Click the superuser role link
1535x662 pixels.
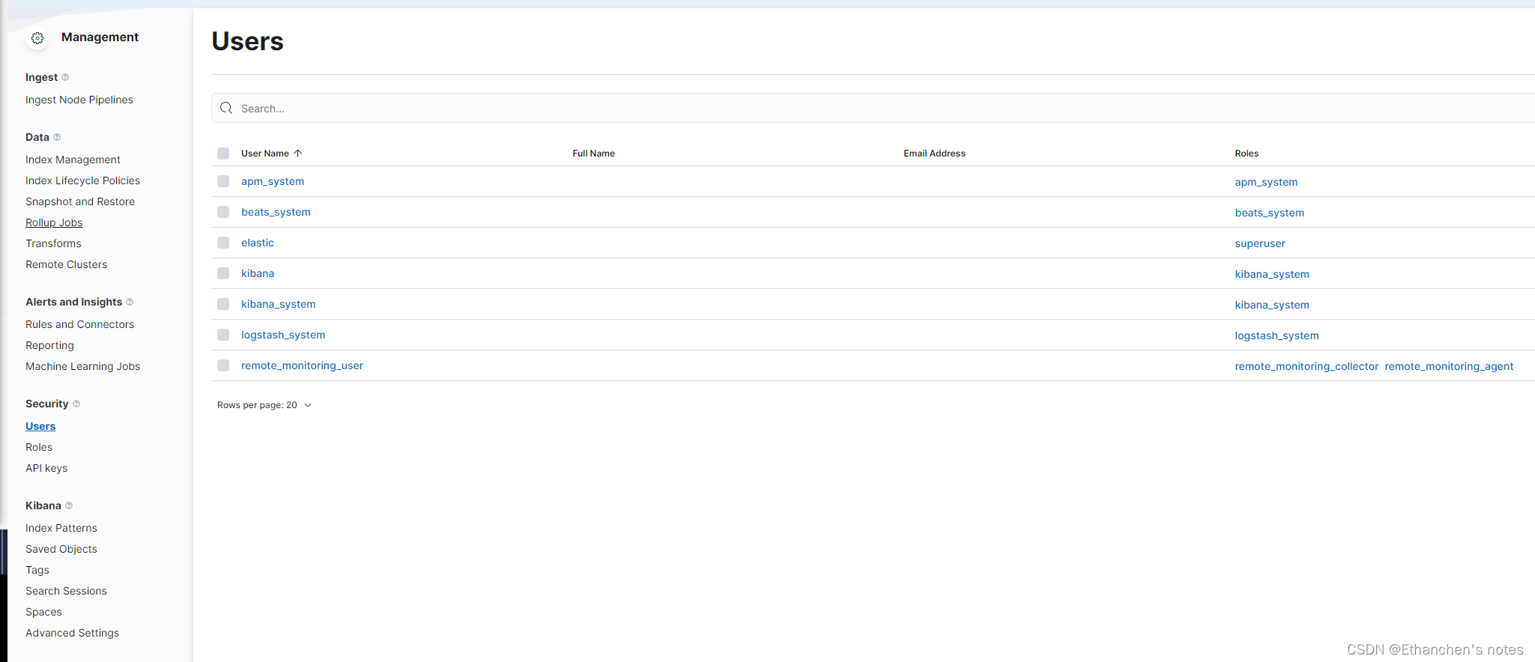point(1260,243)
